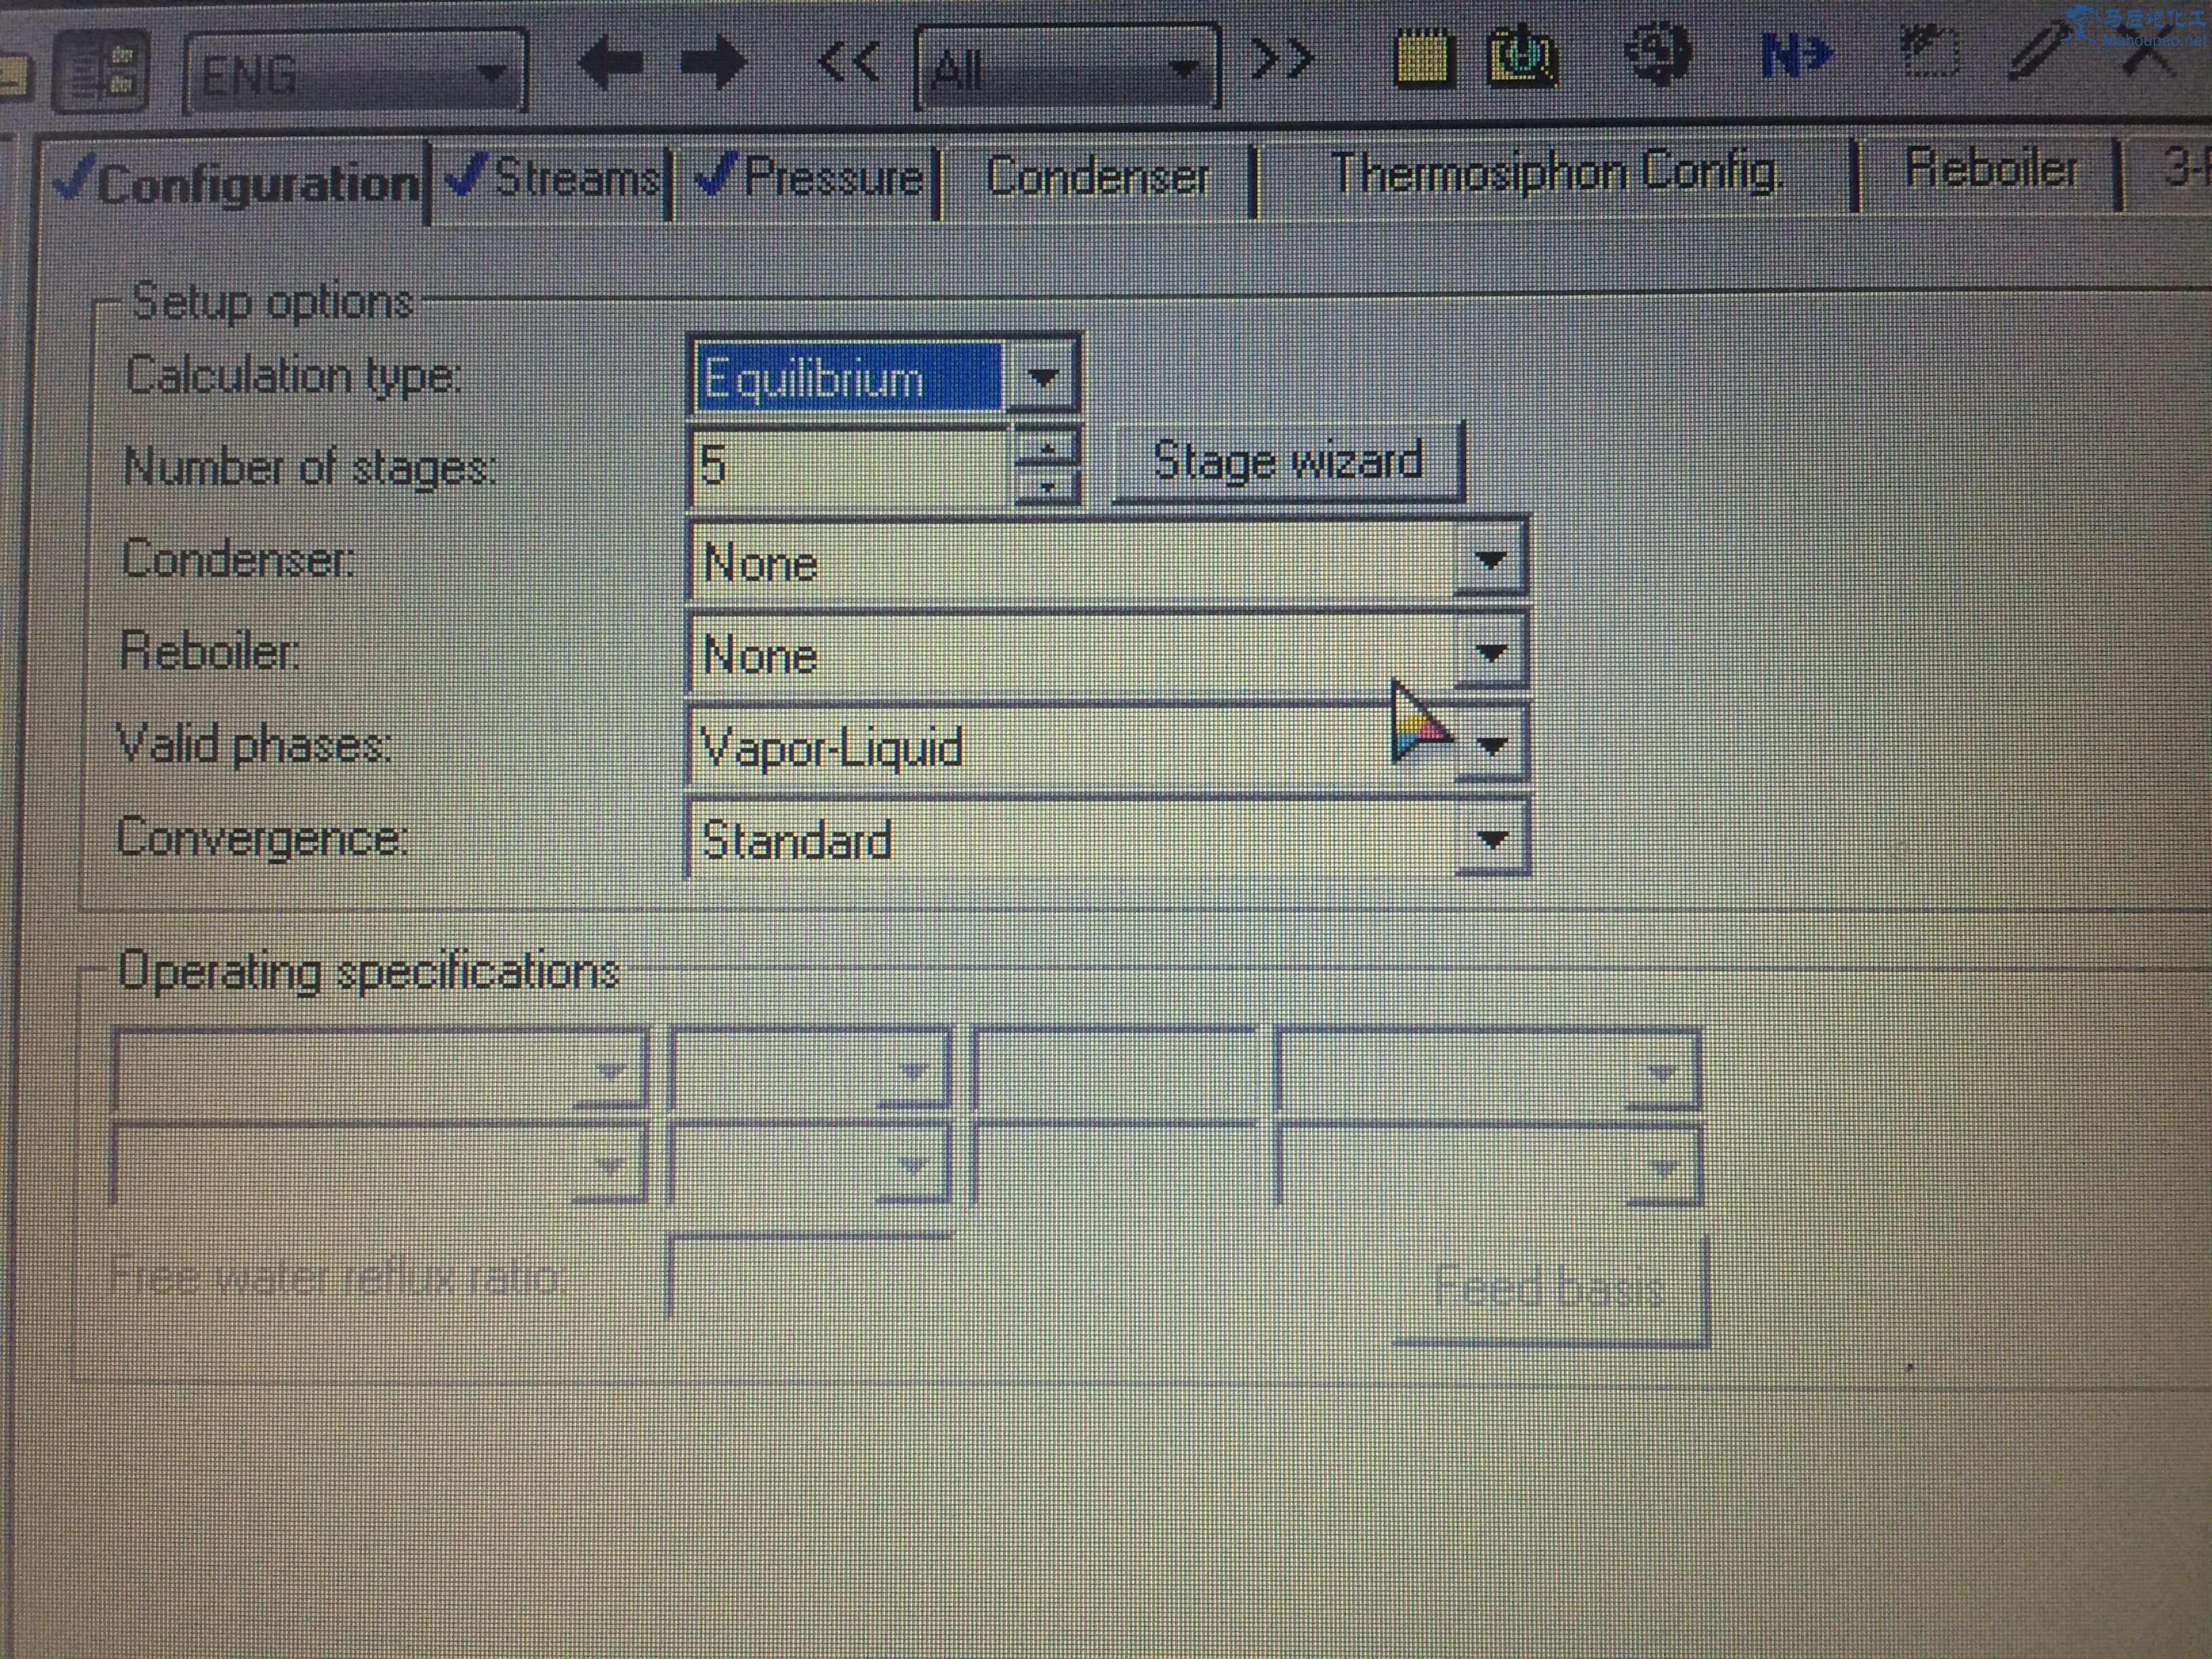Image resolution: width=2212 pixels, height=1659 pixels.
Task: Click the forward arrow navigation icon
Action: point(713,63)
